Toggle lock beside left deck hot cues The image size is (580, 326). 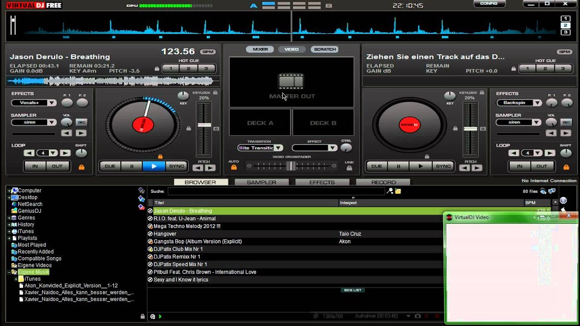pyautogui.click(x=157, y=69)
